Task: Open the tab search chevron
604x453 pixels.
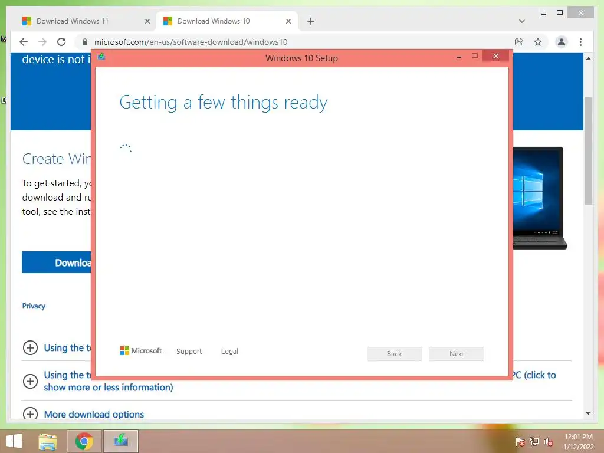Action: (522, 21)
